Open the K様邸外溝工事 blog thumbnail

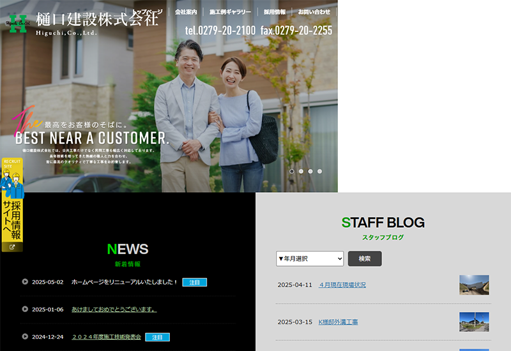474,322
